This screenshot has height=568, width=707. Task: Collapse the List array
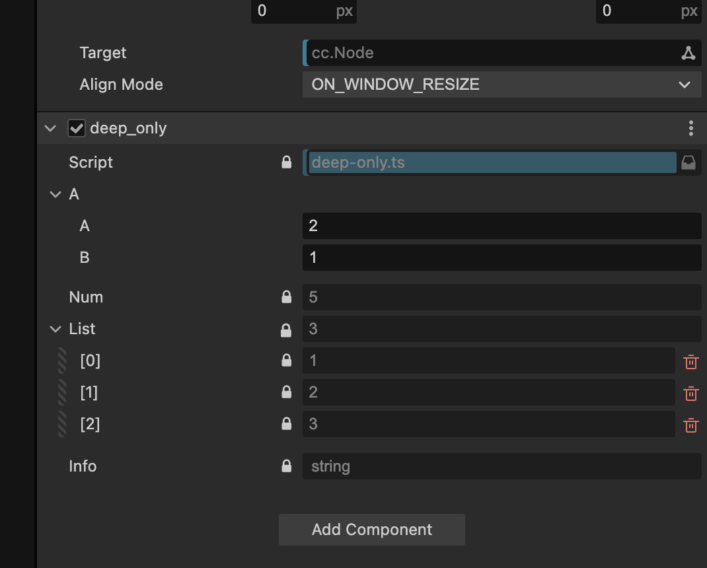(56, 329)
